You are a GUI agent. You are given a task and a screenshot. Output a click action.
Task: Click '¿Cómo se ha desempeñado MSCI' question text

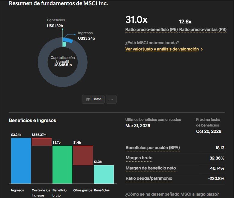coord(172,194)
